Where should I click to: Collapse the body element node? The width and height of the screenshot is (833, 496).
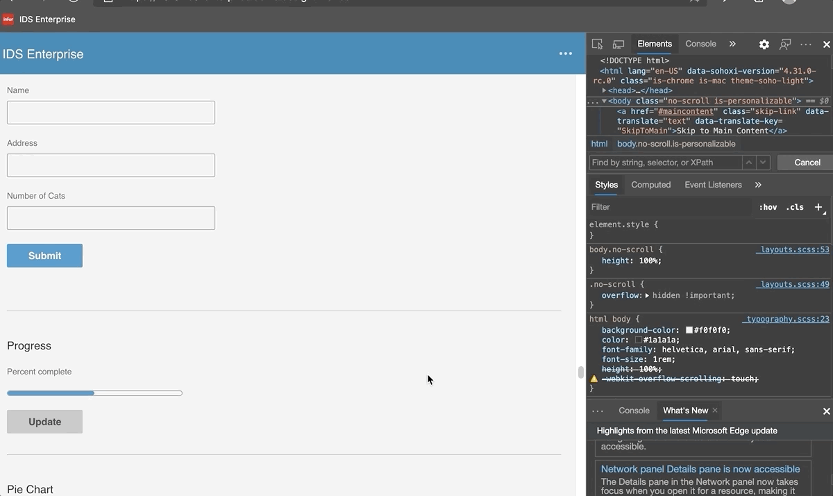click(x=604, y=101)
